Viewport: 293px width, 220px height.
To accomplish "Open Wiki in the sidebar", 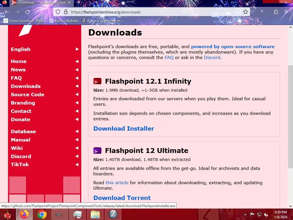I will tap(45, 148).
